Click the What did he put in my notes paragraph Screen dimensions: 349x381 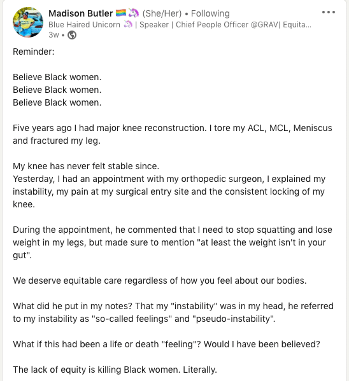click(173, 312)
